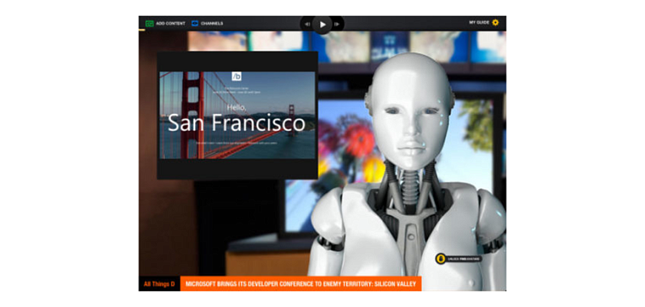Click the yellow lock avatar icon

(x=441, y=259)
